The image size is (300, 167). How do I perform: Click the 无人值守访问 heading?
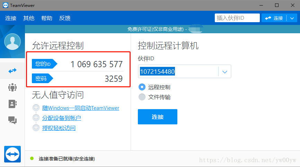pyautogui.click(x=58, y=95)
